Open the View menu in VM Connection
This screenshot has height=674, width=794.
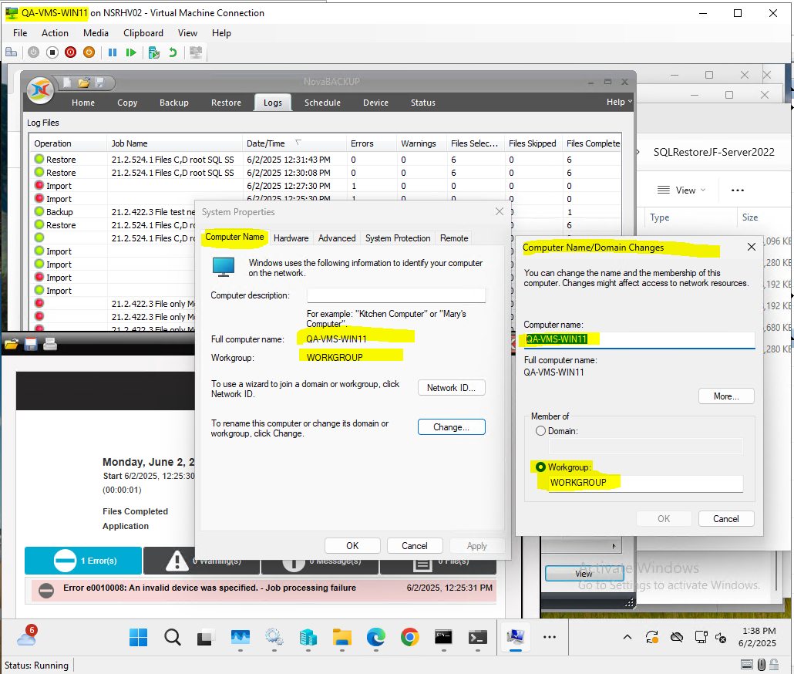click(187, 33)
